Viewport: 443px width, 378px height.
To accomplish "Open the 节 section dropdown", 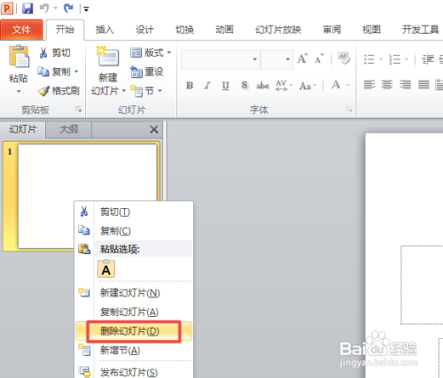I will (146, 91).
